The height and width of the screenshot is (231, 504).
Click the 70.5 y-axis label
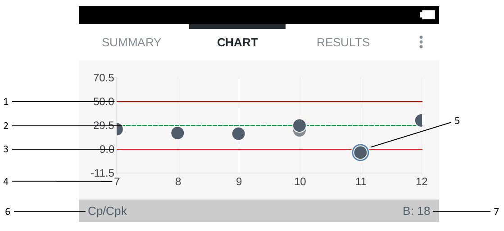coord(104,78)
